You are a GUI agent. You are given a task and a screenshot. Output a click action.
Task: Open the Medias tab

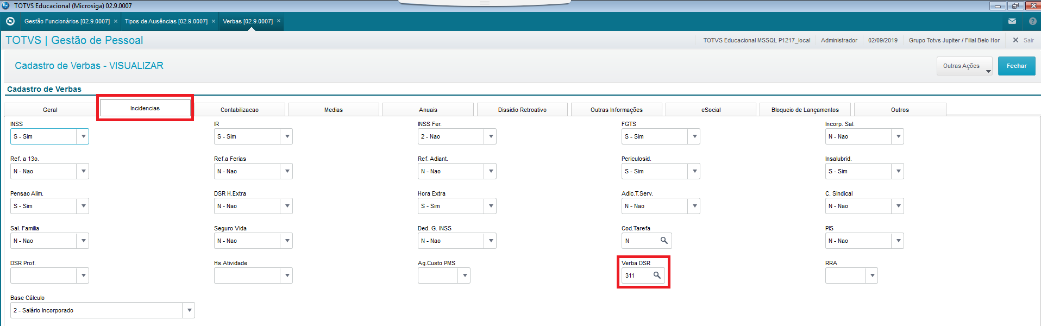click(x=334, y=110)
